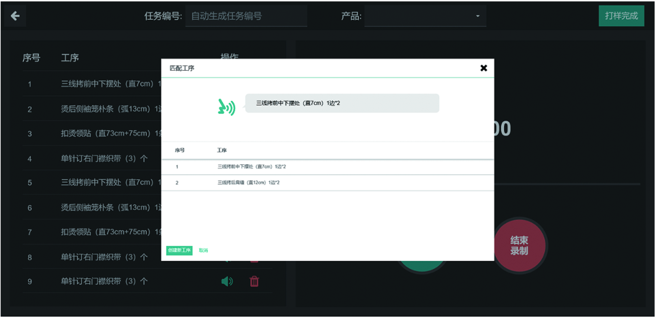
Task: Close the 匹配工序 dialog
Action: pos(483,68)
